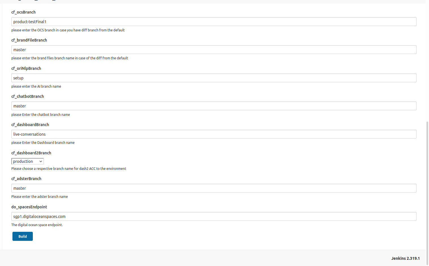The width and height of the screenshot is (429, 266).
Task: Click the cf_ocsBranch text input field
Action: 214,22
